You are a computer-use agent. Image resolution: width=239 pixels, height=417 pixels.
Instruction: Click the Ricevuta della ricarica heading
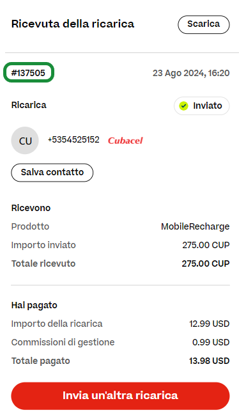73,24
